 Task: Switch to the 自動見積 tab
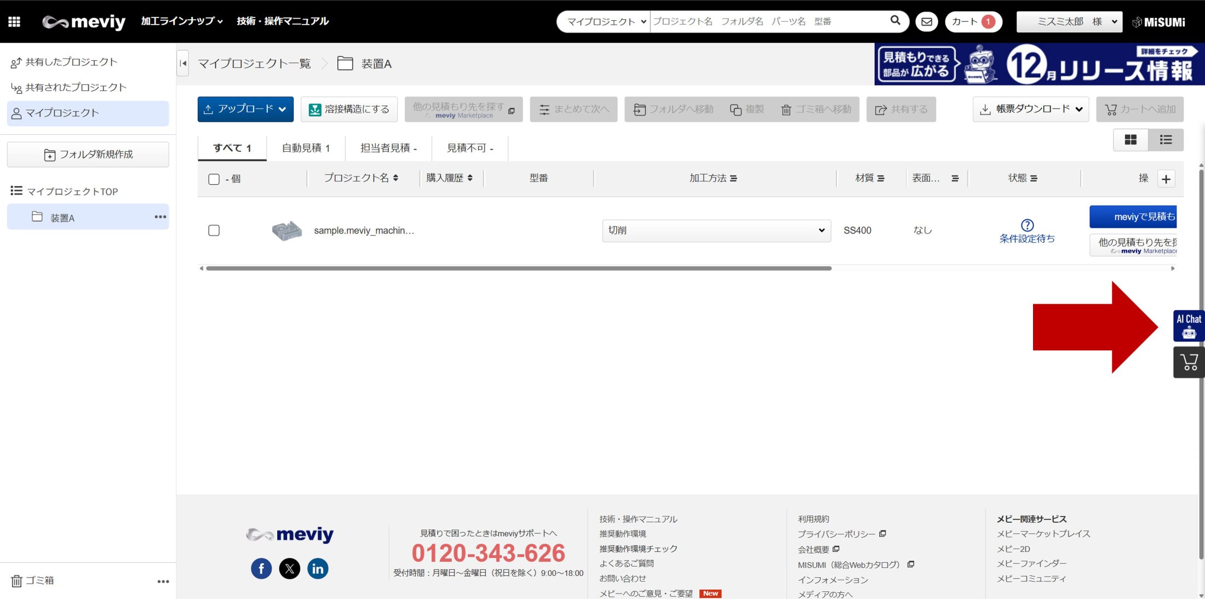pyautogui.click(x=305, y=147)
